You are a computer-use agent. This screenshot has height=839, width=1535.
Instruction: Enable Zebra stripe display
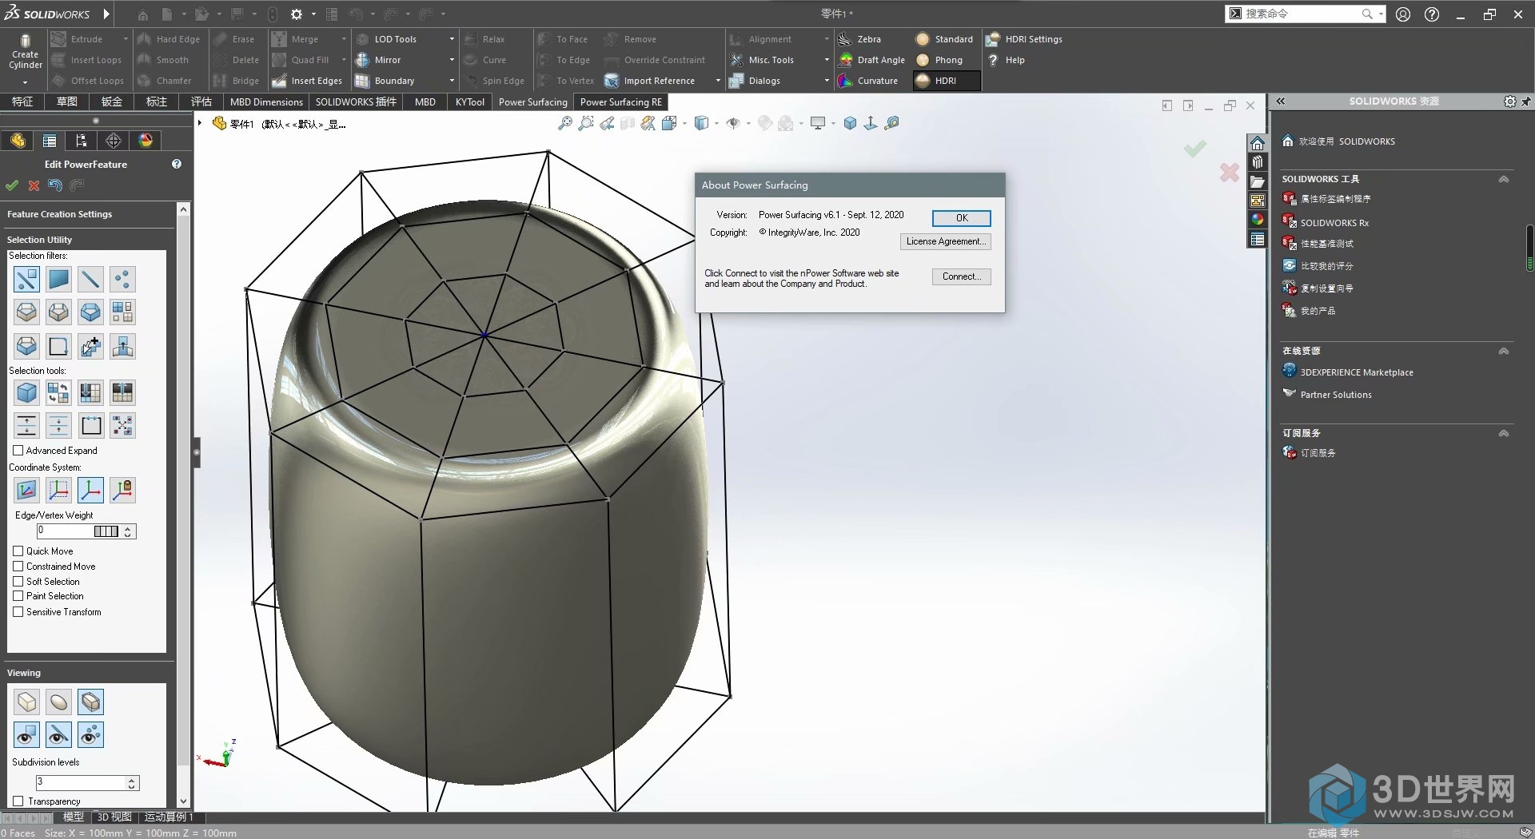(859, 39)
